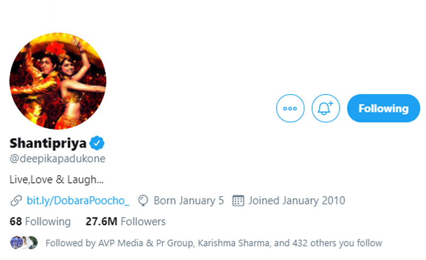Click the calendar joined-date icon
The width and height of the screenshot is (426, 260).
239,201
